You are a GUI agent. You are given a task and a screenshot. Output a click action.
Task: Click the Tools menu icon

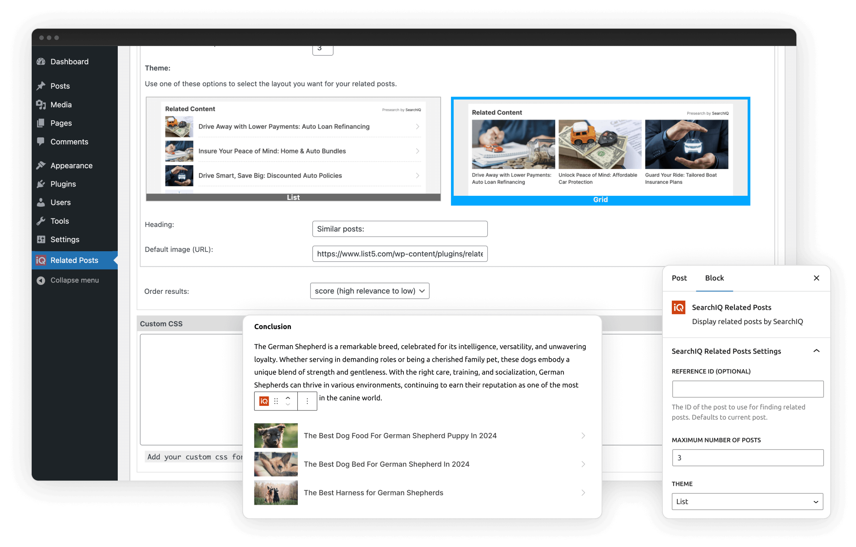tap(42, 221)
